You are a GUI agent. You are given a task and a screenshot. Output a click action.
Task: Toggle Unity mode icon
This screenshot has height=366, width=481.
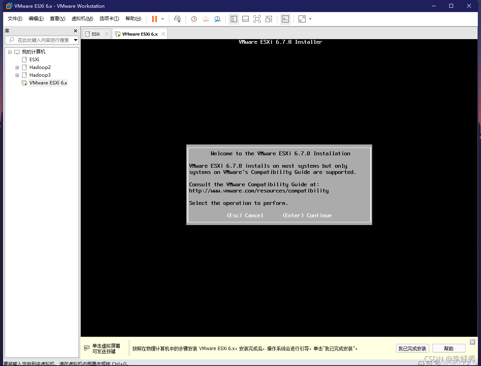pyautogui.click(x=269, y=19)
